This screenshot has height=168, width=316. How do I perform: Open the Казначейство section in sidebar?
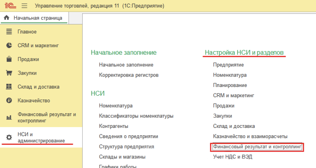pos(33,100)
